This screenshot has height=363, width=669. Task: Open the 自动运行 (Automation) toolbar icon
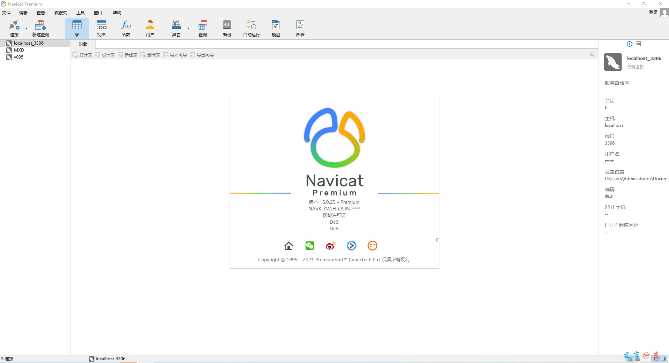251,28
